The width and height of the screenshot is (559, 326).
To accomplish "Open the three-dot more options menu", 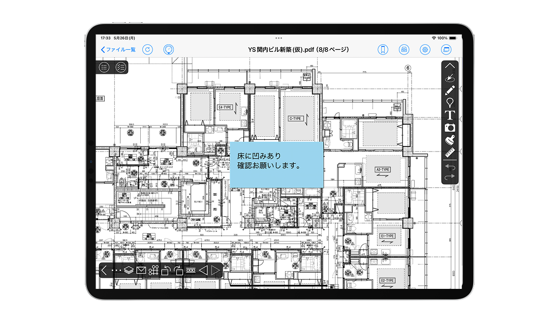I will (116, 271).
